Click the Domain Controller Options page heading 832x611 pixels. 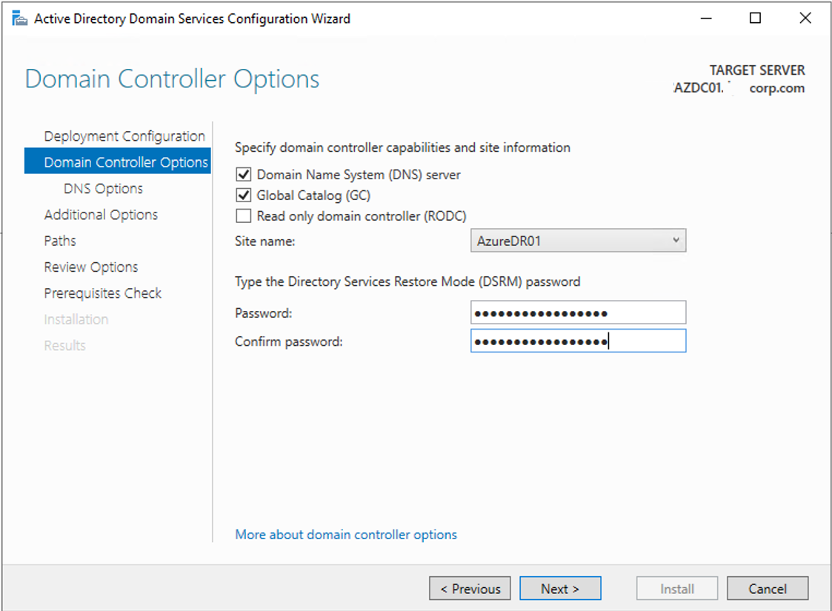[172, 79]
